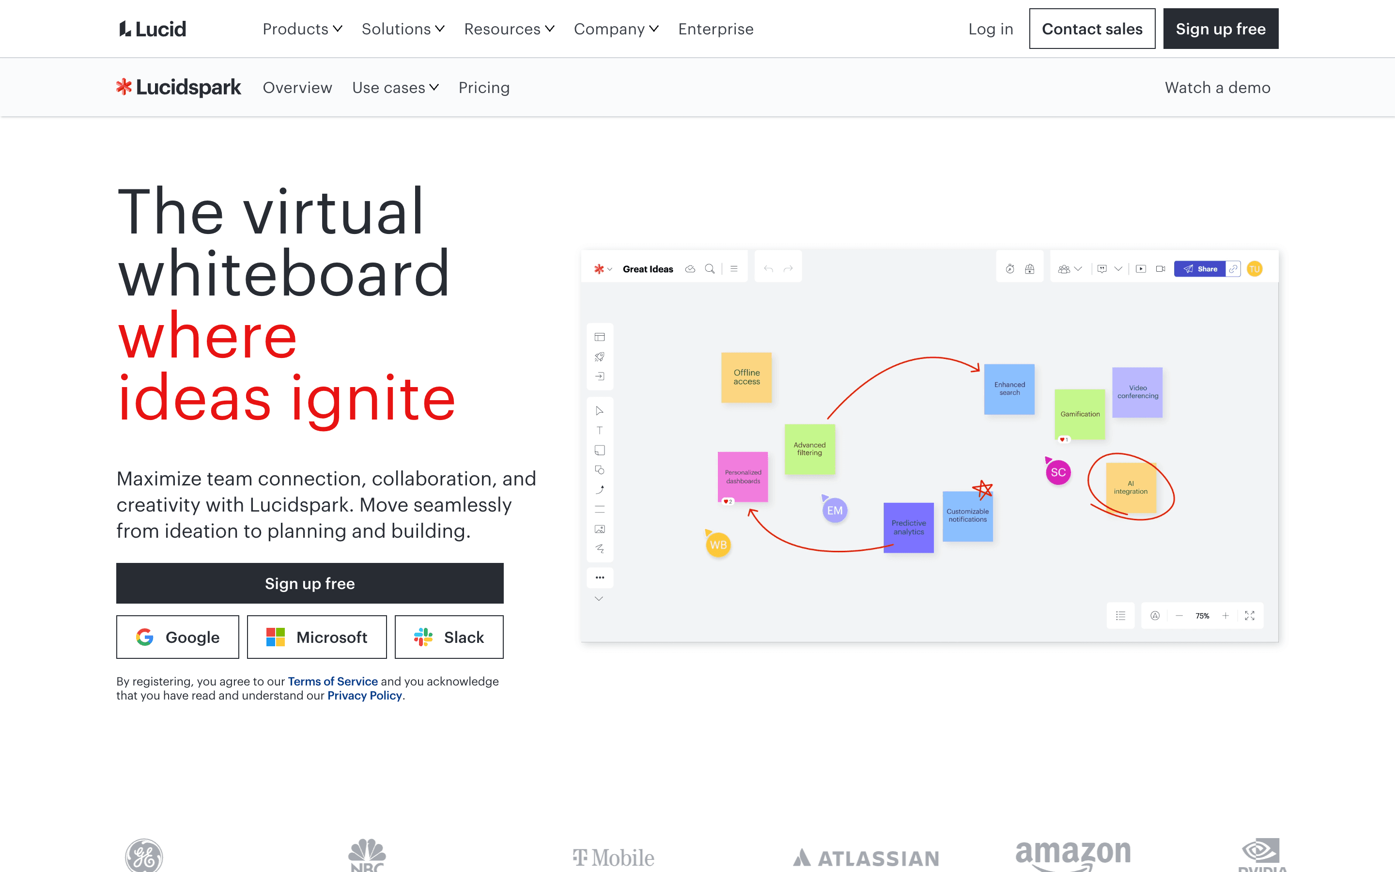Open the Enterprise page
The width and height of the screenshot is (1395, 872).
pos(716,29)
